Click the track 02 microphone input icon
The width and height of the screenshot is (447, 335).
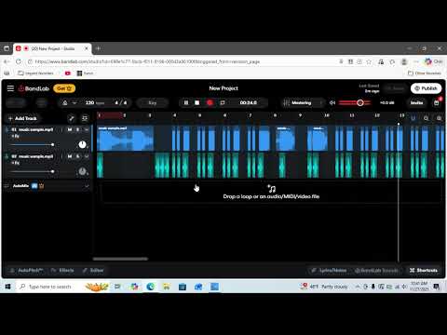click(x=7, y=156)
